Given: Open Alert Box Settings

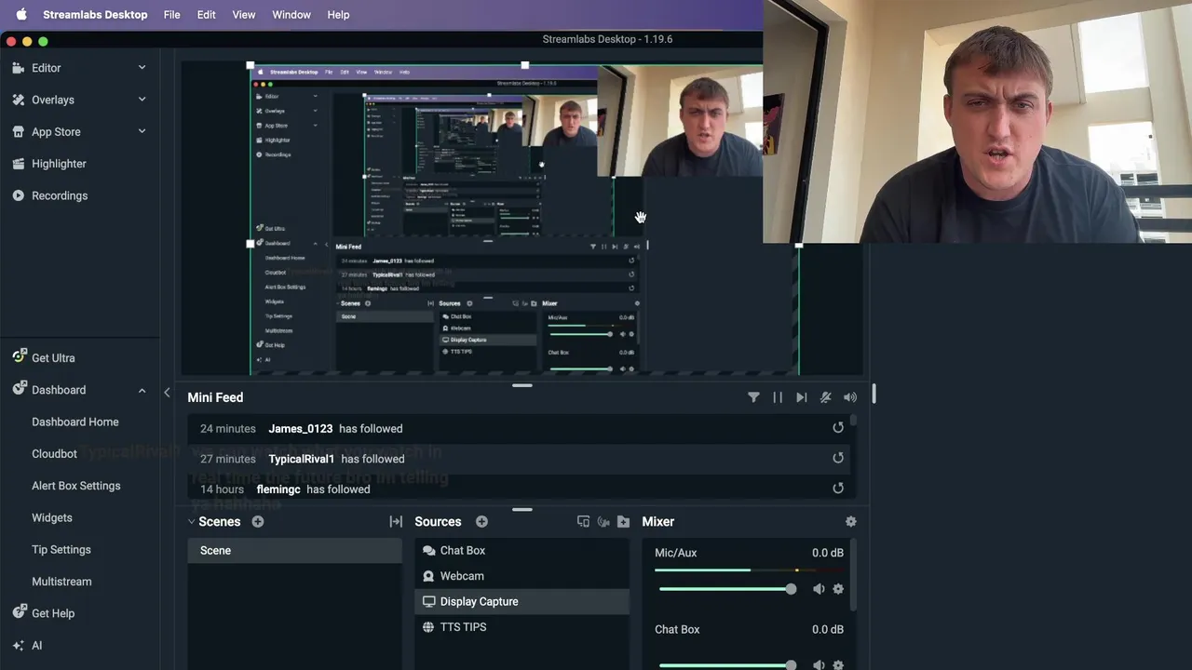Looking at the screenshot, I should 76,486.
